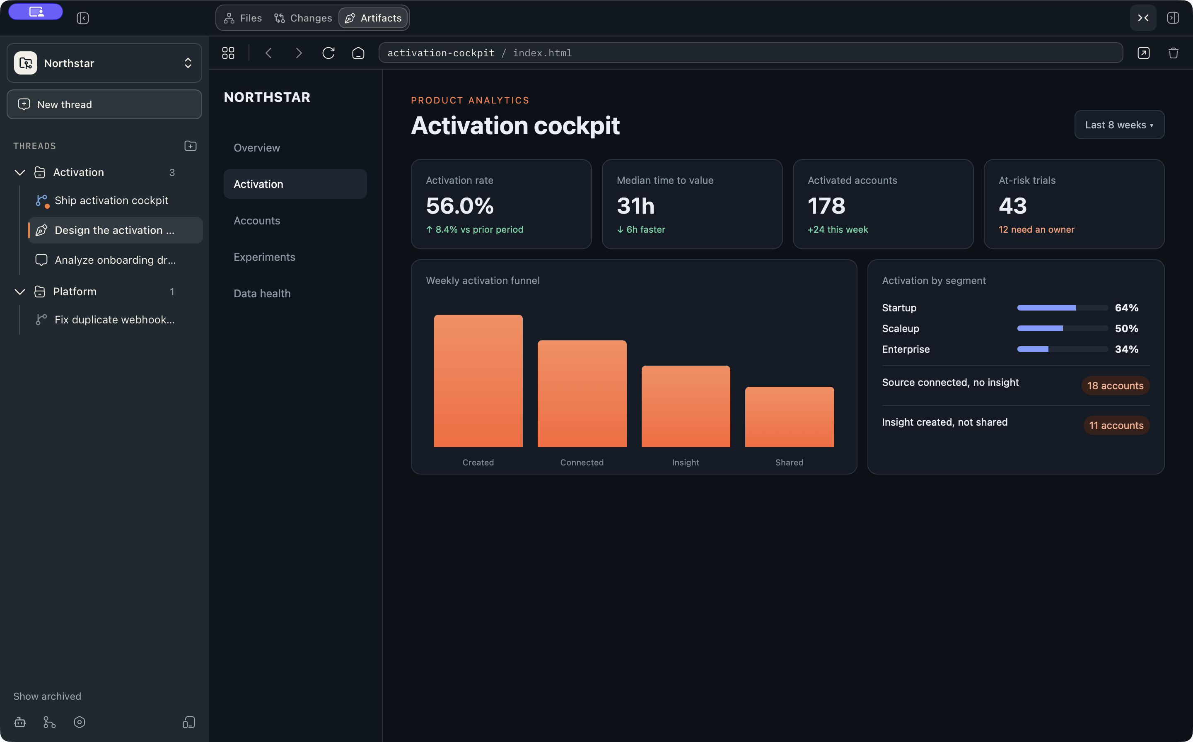Click the purple screen-share indicator icon

click(x=36, y=11)
